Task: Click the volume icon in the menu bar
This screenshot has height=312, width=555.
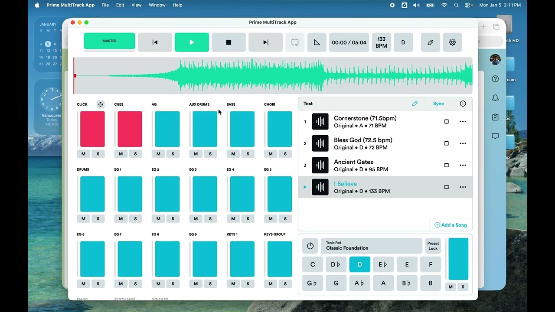Action: (x=416, y=5)
